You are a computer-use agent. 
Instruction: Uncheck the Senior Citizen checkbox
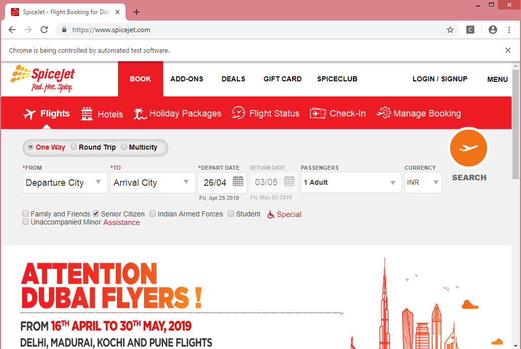(x=96, y=214)
